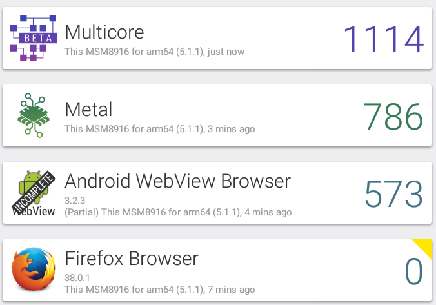Viewport: 436px width, 305px height.
Task: Tap the INCOMPLETE banner on WebView icon
Action: [34, 193]
